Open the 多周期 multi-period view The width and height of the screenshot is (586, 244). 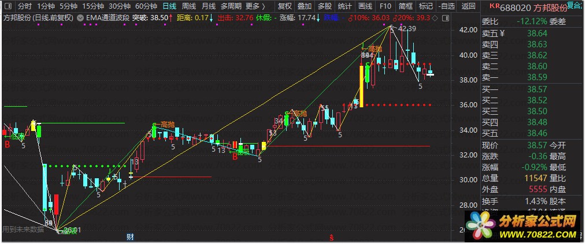click(231, 6)
